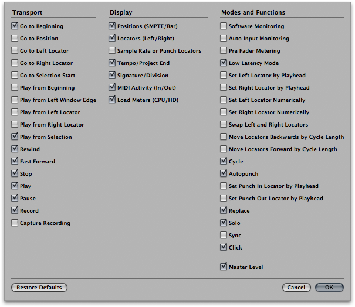Uncheck the Cycle mode checkbox
The width and height of the screenshot is (355, 307).
(x=224, y=161)
